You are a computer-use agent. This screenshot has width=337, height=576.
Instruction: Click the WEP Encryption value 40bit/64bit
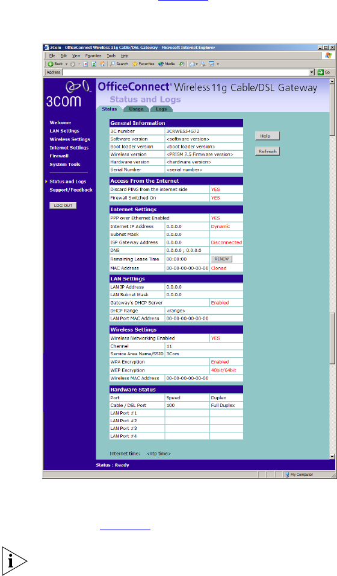pos(223,370)
